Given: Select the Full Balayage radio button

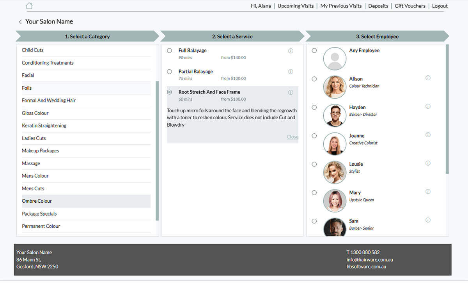Looking at the screenshot, I should [169, 51].
